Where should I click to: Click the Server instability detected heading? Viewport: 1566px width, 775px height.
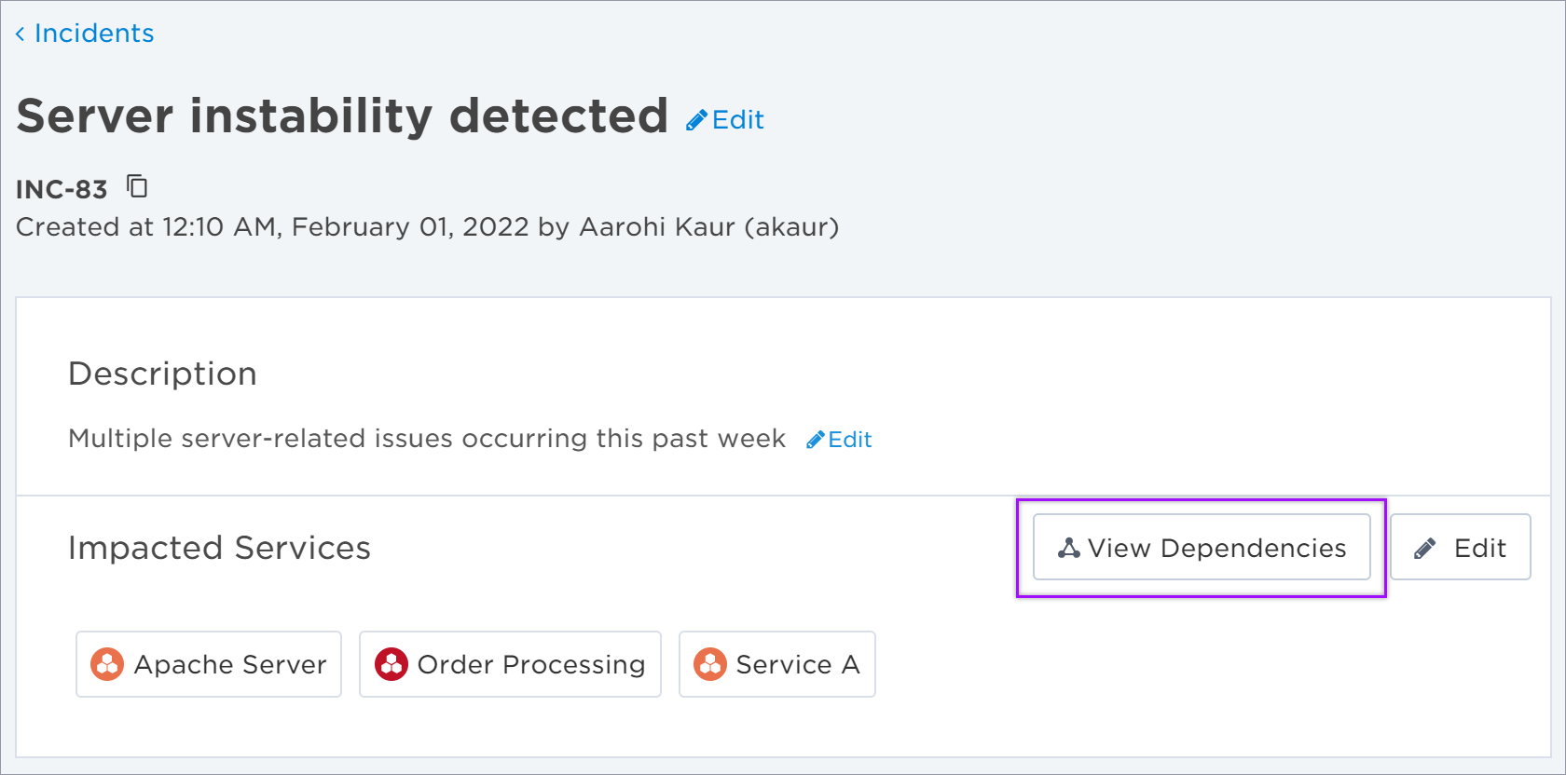[342, 116]
